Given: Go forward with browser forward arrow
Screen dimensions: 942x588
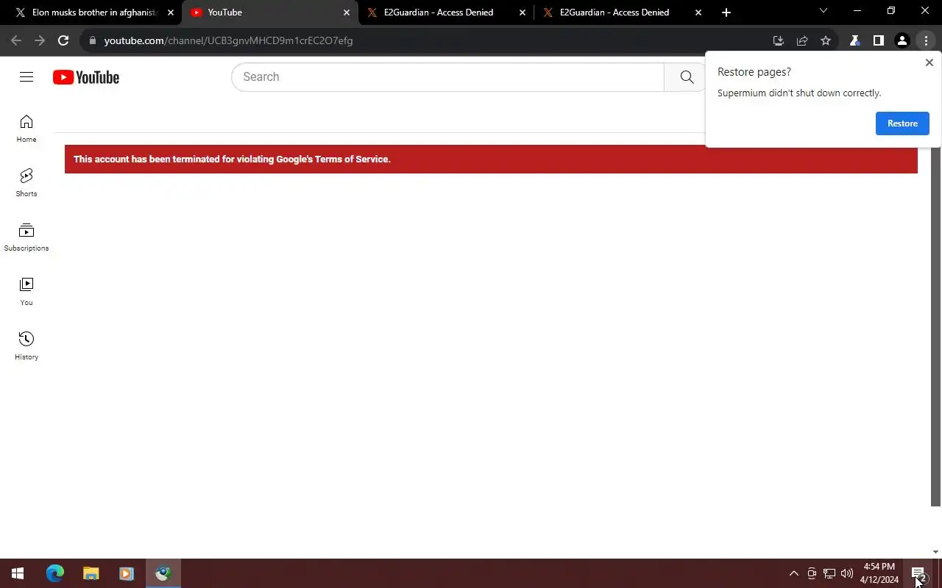Looking at the screenshot, I should 40,40.
